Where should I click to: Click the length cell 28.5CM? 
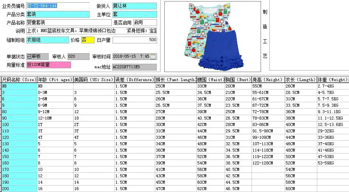pos(301,92)
